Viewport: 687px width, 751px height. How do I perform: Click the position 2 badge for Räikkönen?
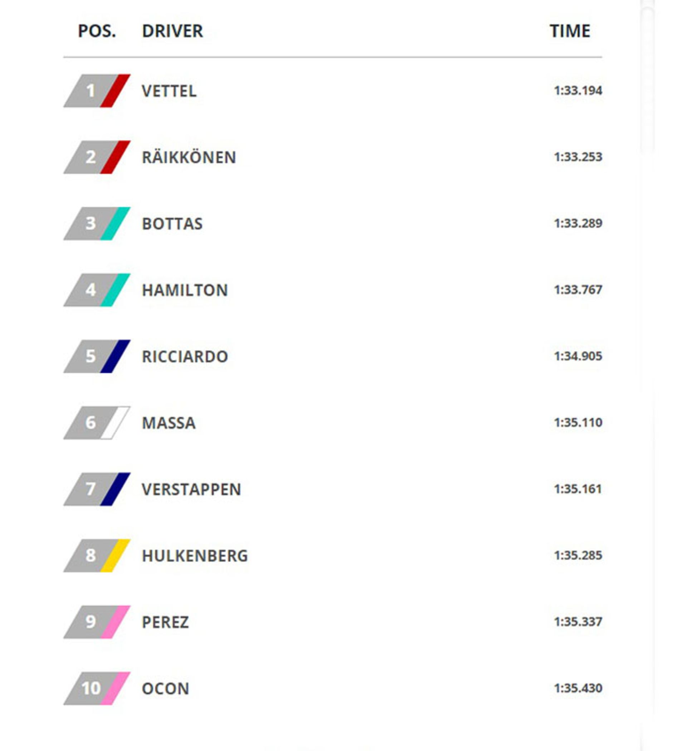(x=97, y=157)
